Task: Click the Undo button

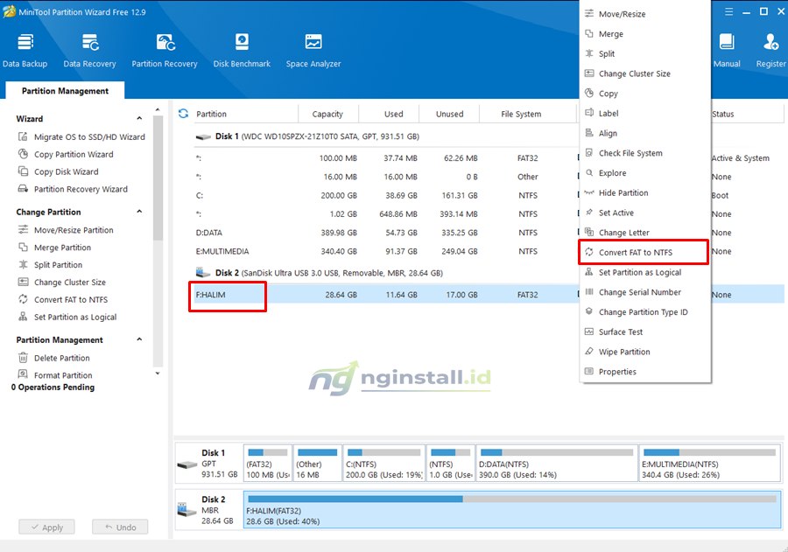Action: (120, 527)
